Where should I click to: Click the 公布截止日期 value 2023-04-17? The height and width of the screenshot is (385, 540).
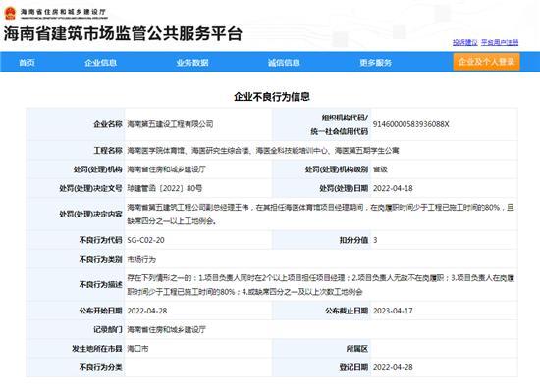point(393,311)
